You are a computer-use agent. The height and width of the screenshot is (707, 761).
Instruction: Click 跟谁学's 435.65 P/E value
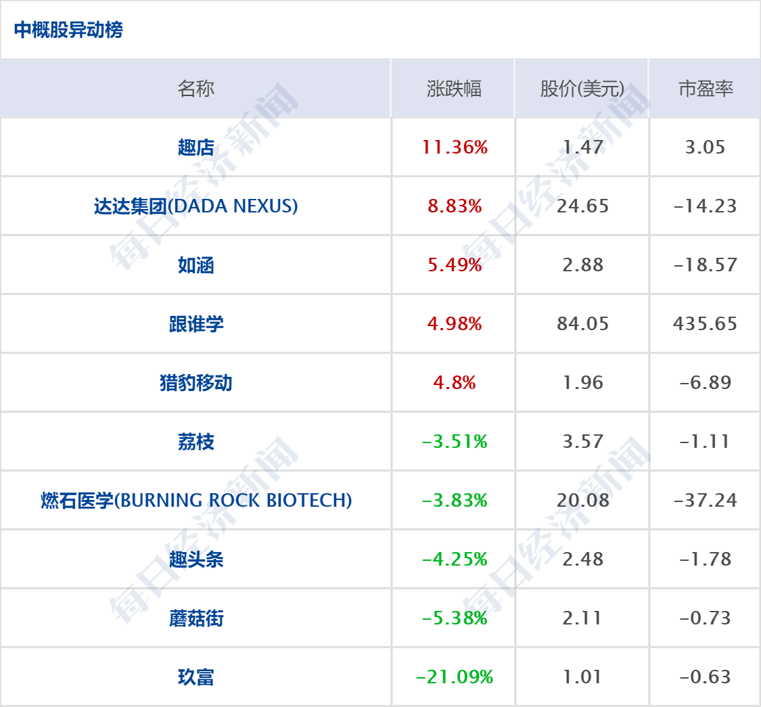[705, 324]
